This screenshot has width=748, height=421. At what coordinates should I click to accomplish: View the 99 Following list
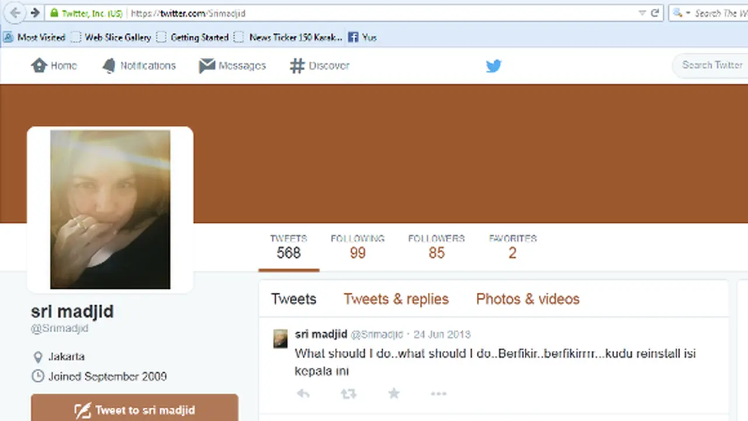point(358,247)
